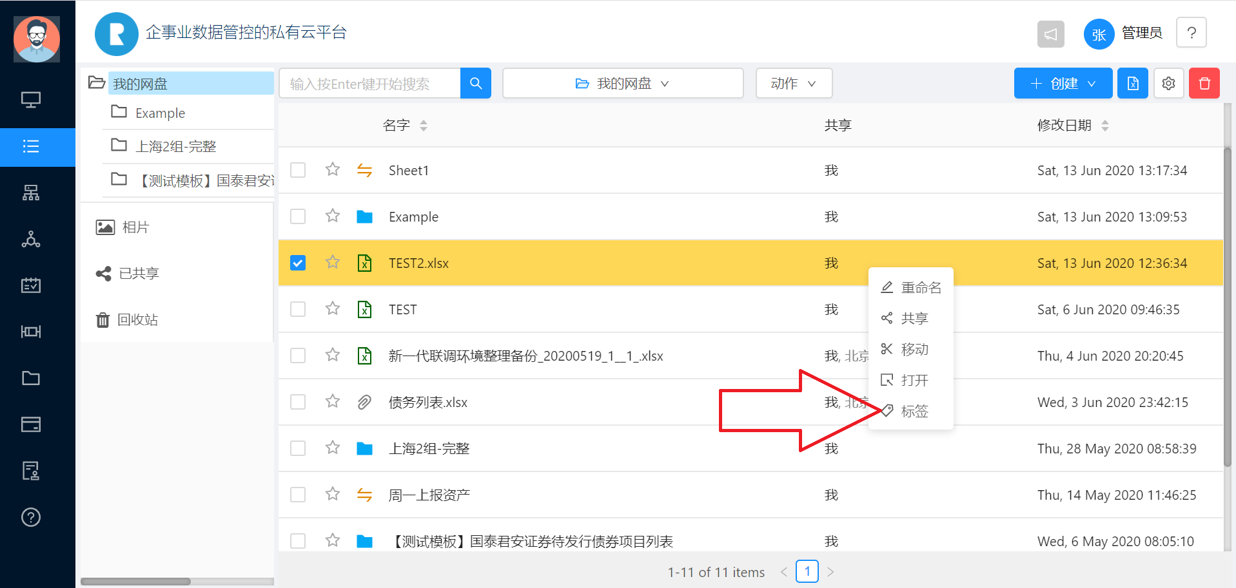The width and height of the screenshot is (1236, 588).
Task: Open the monitor icon in left sidebar
Action: (x=31, y=100)
